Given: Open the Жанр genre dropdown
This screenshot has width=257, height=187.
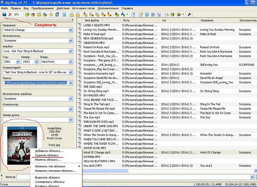Looking at the screenshot, I should (x=71, y=61).
